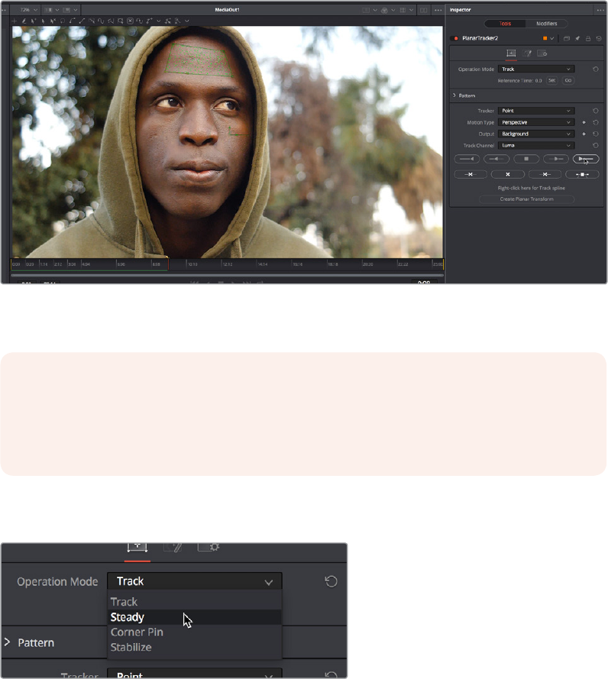Viewport: 608px width, 679px height.
Task: Open the Track Channel Luma dropdown
Action: pyautogui.click(x=536, y=145)
